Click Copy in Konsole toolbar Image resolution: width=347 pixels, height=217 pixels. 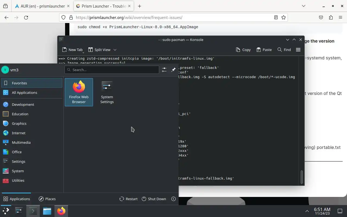(x=243, y=50)
